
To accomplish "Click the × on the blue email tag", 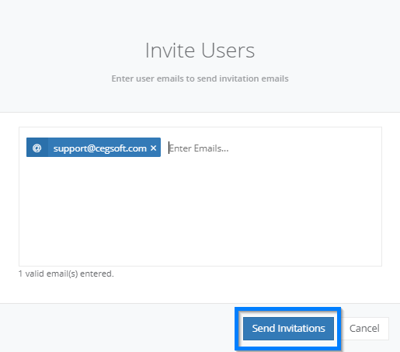I will pyautogui.click(x=153, y=148).
